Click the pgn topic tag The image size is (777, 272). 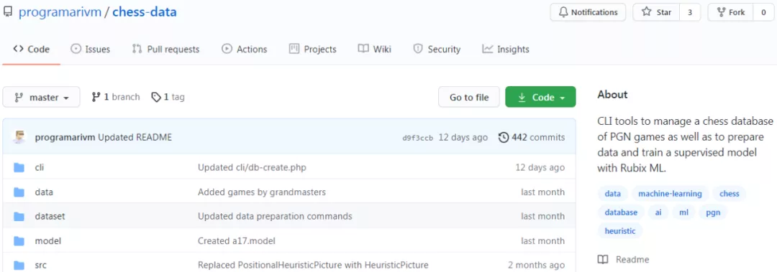point(713,212)
